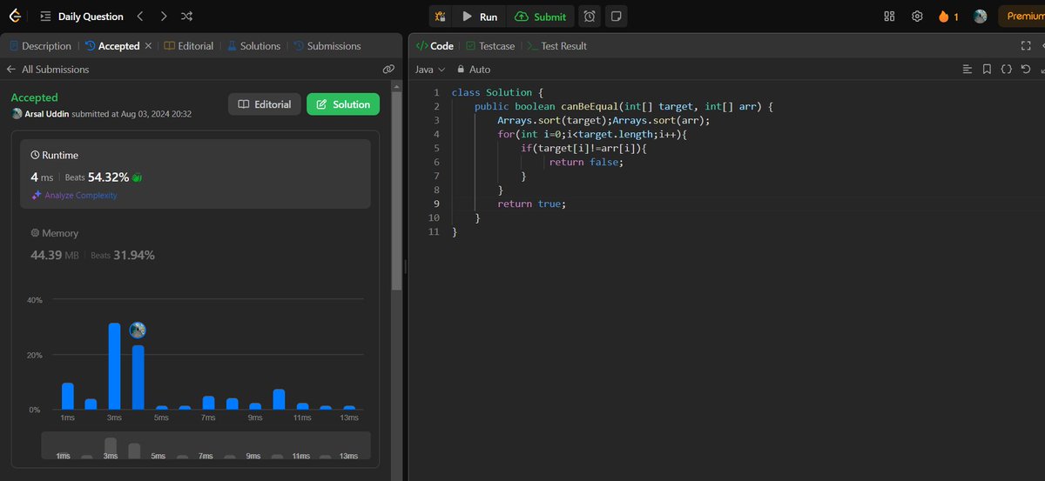Select the Memory section
The height and width of the screenshot is (481, 1045).
click(x=196, y=244)
